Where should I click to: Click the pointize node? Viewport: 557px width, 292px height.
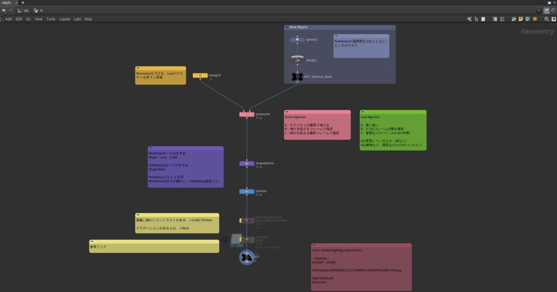tap(247, 191)
